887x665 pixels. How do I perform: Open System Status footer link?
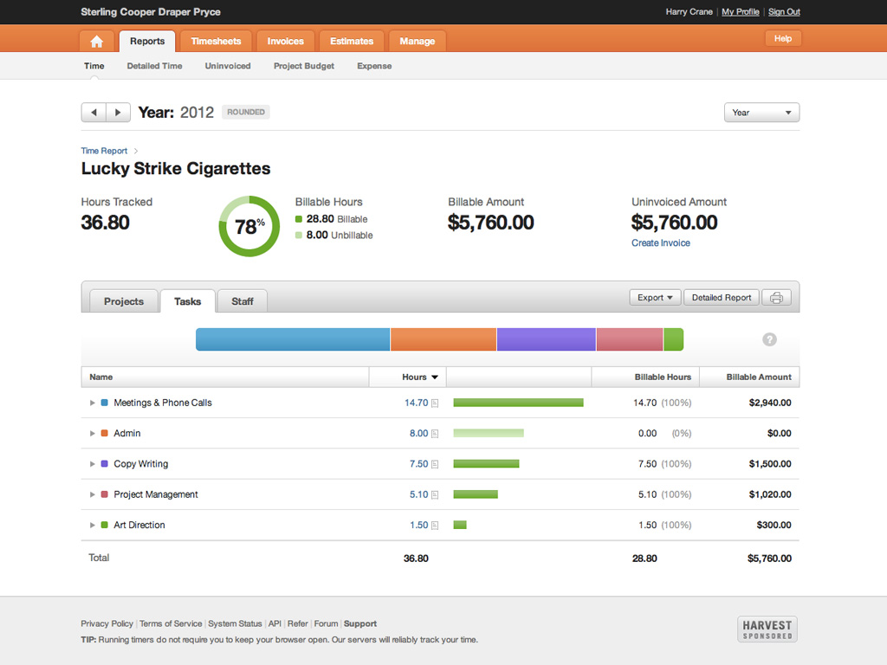(x=235, y=623)
